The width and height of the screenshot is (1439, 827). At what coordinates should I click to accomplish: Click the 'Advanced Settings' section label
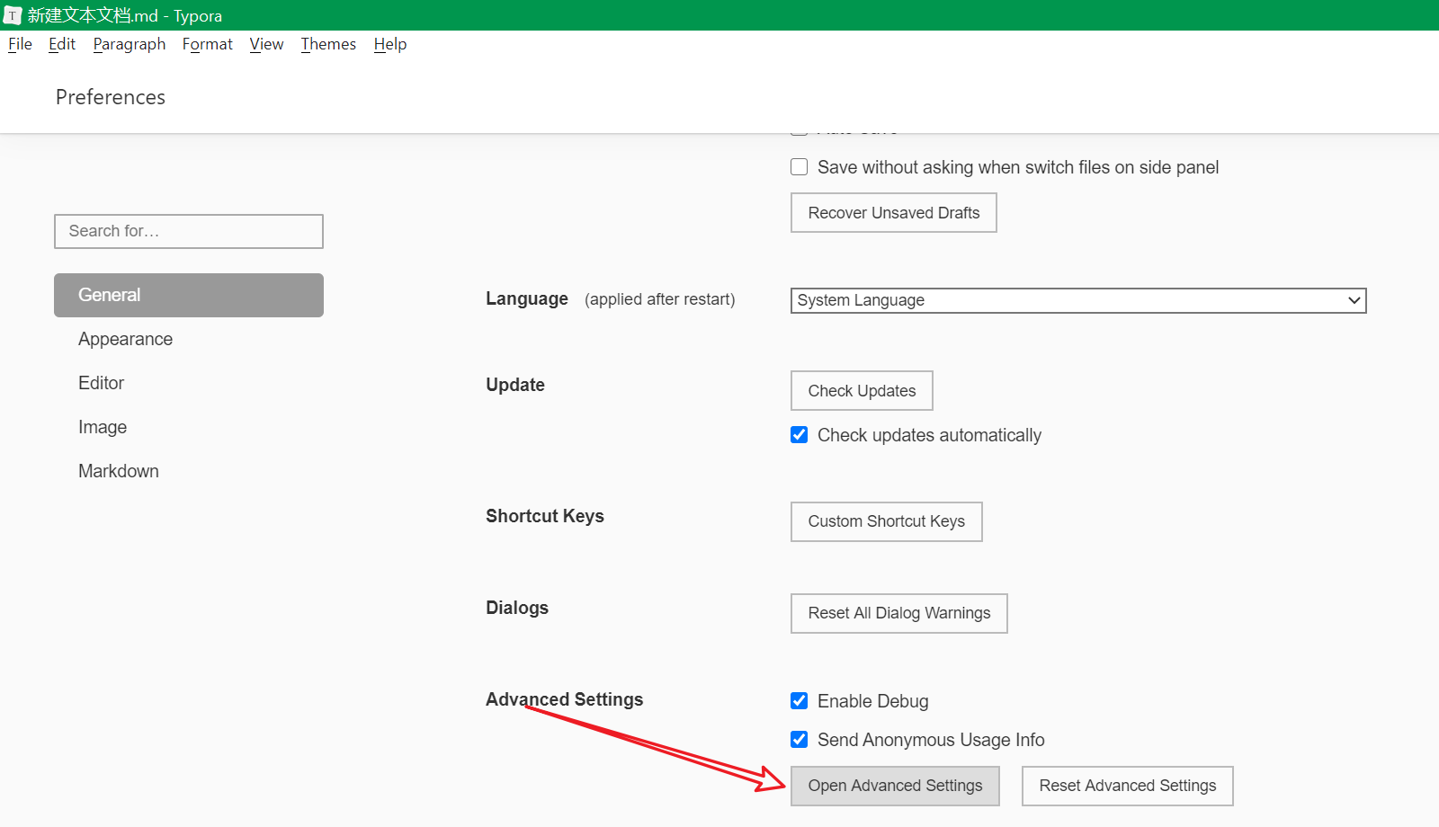565,699
